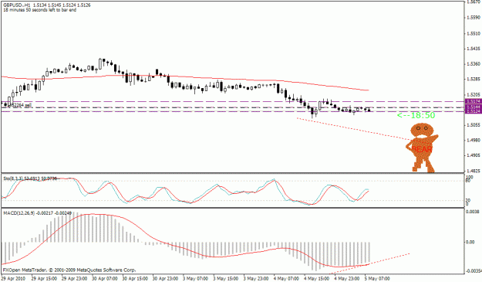
Task: Click '3 May 15:00' on time axis
Action: pos(226,279)
